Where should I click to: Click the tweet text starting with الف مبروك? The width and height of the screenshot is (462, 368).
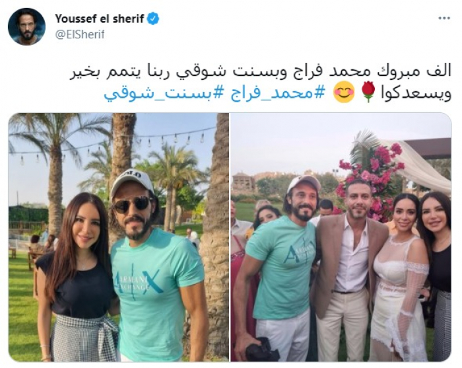pos(261,72)
